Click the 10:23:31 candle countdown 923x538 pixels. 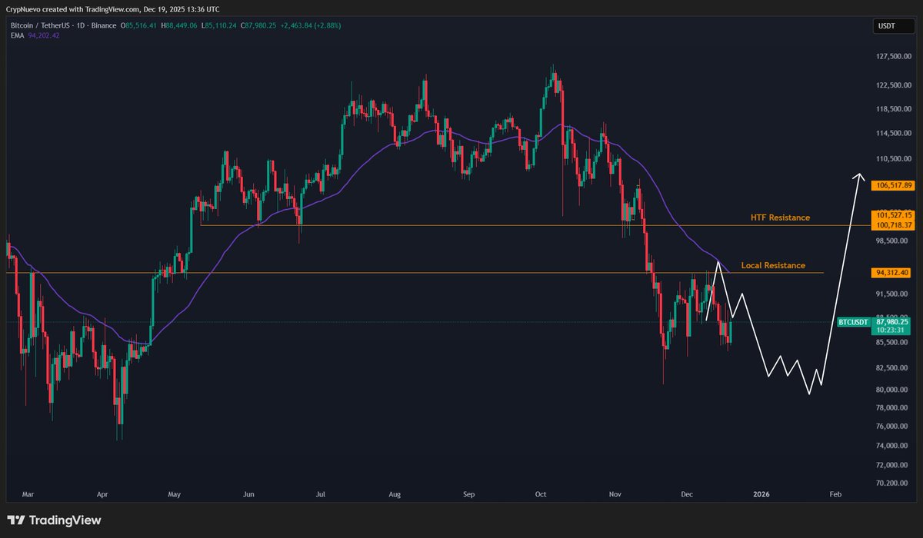[889, 330]
